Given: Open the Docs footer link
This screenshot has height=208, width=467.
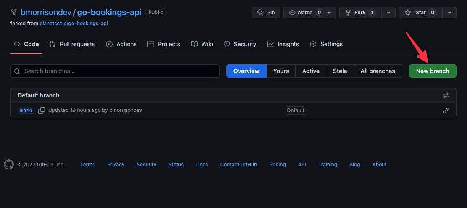Looking at the screenshot, I should point(202,164).
